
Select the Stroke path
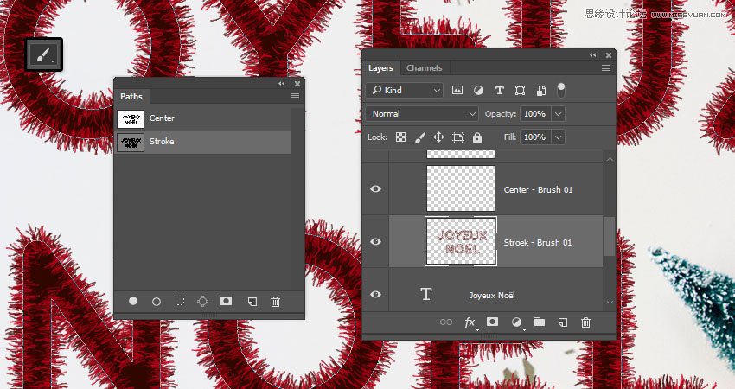coord(203,142)
